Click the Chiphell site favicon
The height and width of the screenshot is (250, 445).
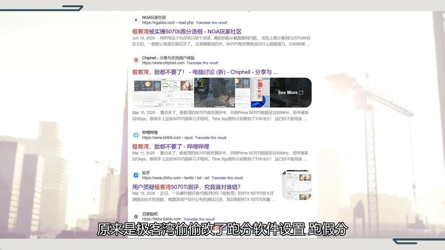[136, 60]
